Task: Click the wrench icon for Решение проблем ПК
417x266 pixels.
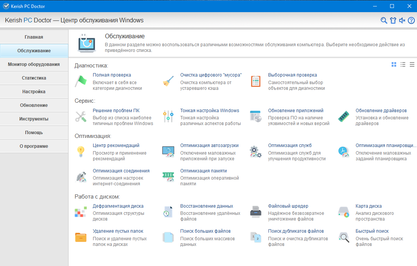Action: [x=81, y=116]
